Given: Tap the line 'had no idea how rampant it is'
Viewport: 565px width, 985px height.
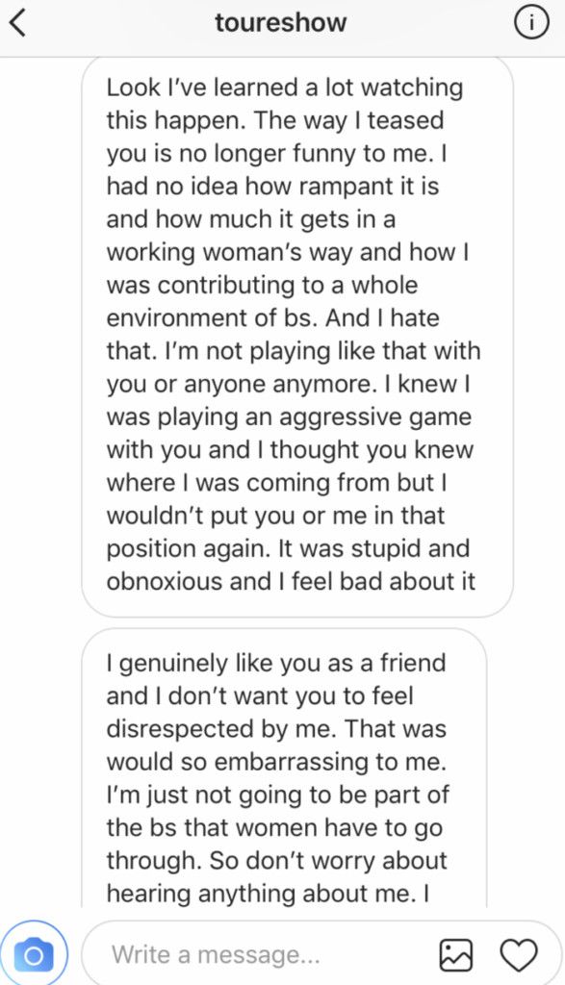Looking at the screenshot, I should [272, 187].
